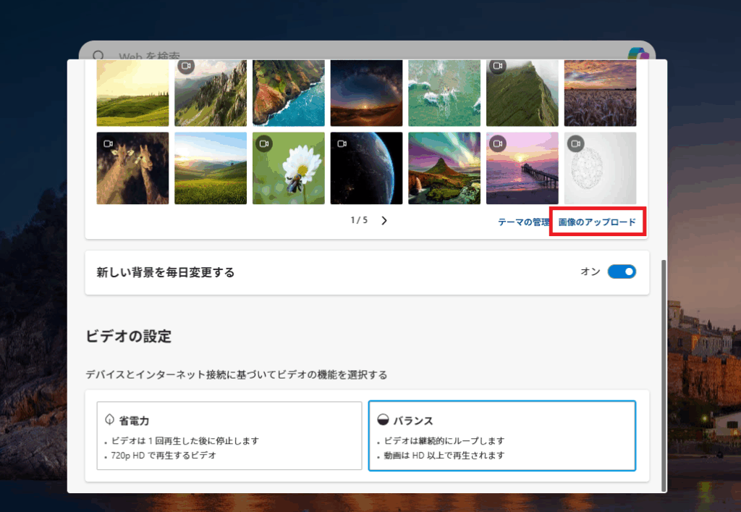Click the 画像のアップロード link
Screen dimensions: 741x512
597,222
